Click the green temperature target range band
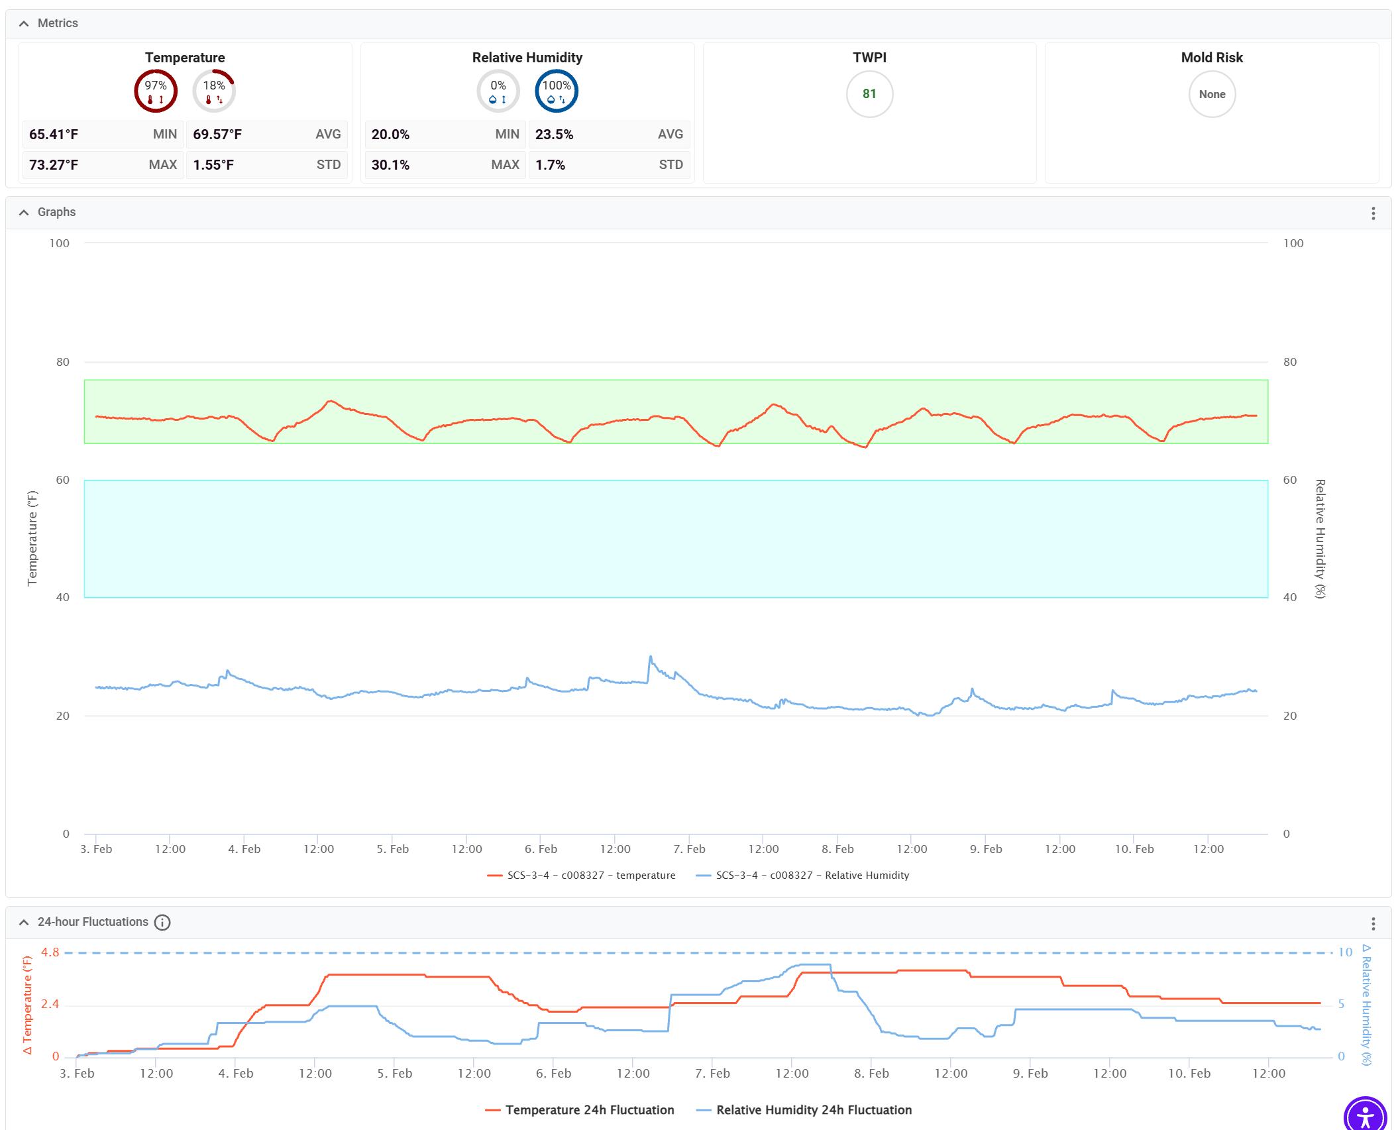The image size is (1398, 1130). click(x=676, y=391)
